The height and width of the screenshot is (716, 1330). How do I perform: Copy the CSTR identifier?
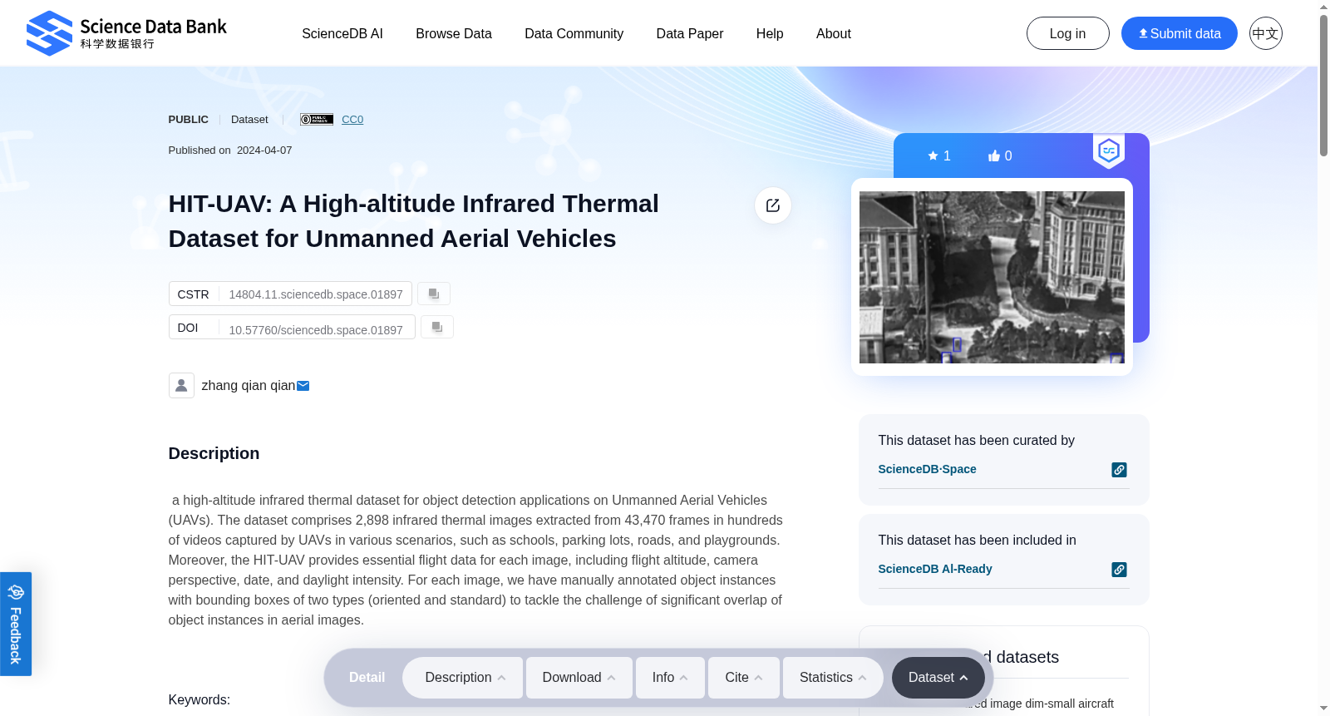tap(433, 294)
